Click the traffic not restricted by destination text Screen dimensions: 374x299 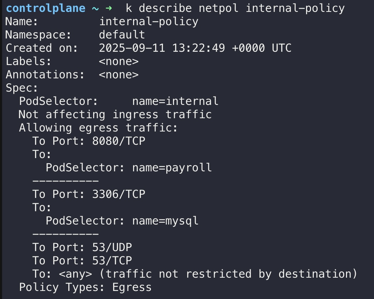click(x=228, y=274)
